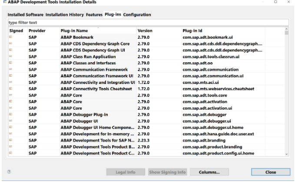Select ABAP Class Run Application row

click(x=146, y=57)
